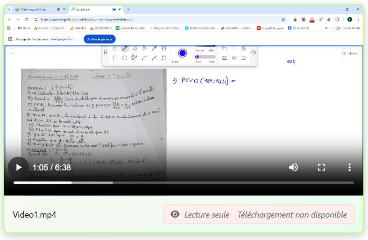This screenshot has height=240, width=368.
Task: Choose the eyedropper color picker tool
Action: [154, 49]
